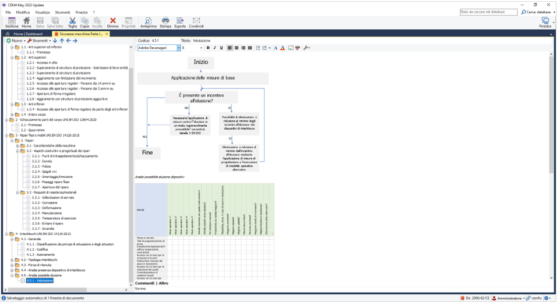557x303 pixels.
Task: Toggle italic text formatting
Action: 214,48
